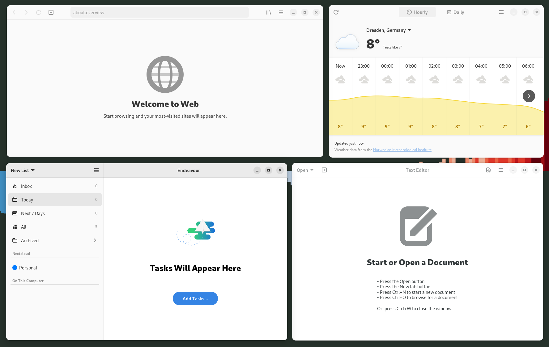Viewport: 549px width, 347px height.
Task: Select the 23:00 forecast column
Action: coord(364,96)
